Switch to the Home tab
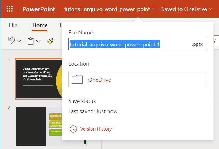Viewport: 219px width, 149px height. 40,25
